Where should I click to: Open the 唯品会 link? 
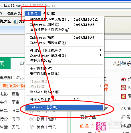tap(87, 126)
